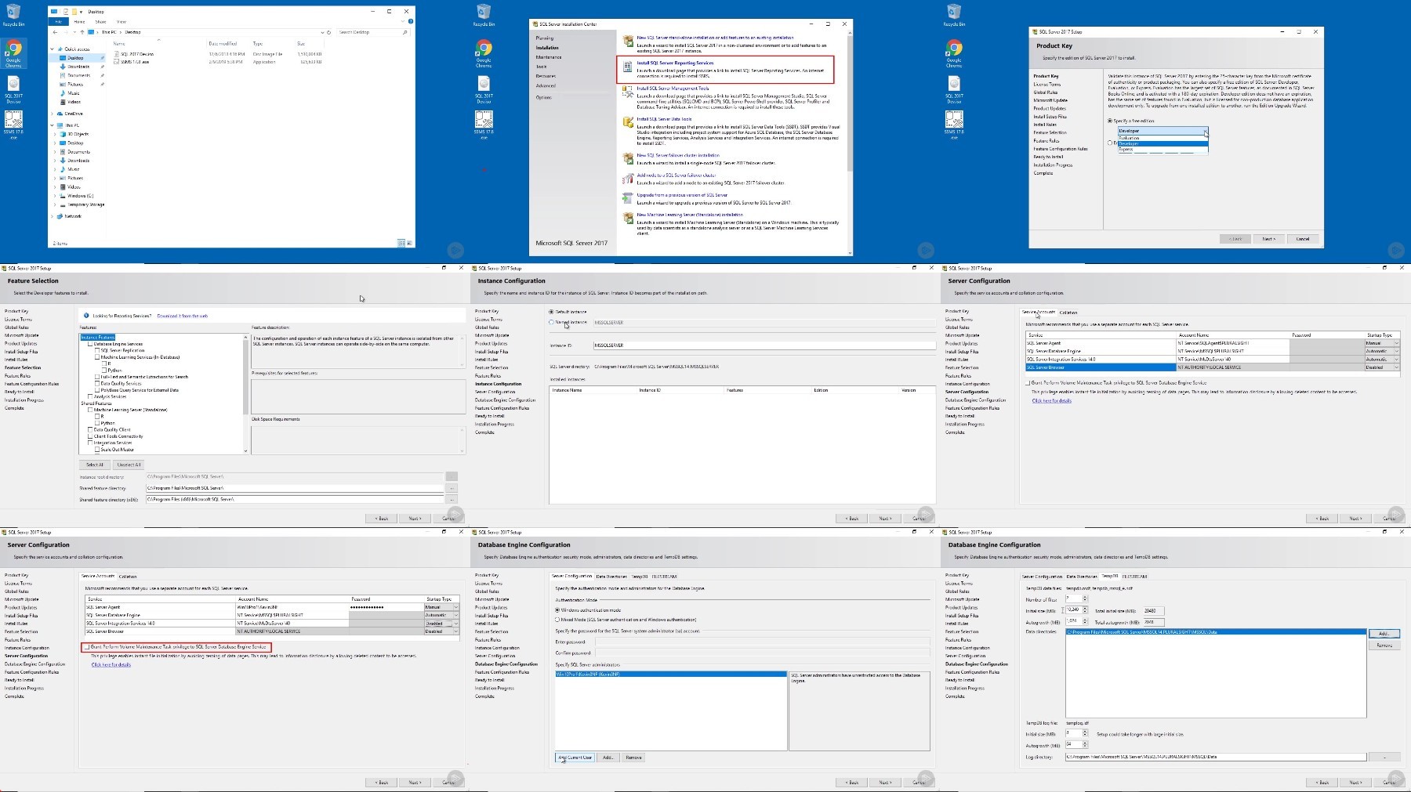
Task: Open File menu in File Explorer
Action: pos(58,21)
